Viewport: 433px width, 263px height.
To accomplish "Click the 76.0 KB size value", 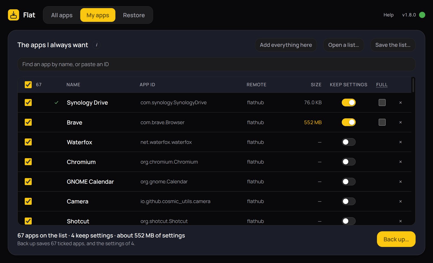I will [x=313, y=103].
